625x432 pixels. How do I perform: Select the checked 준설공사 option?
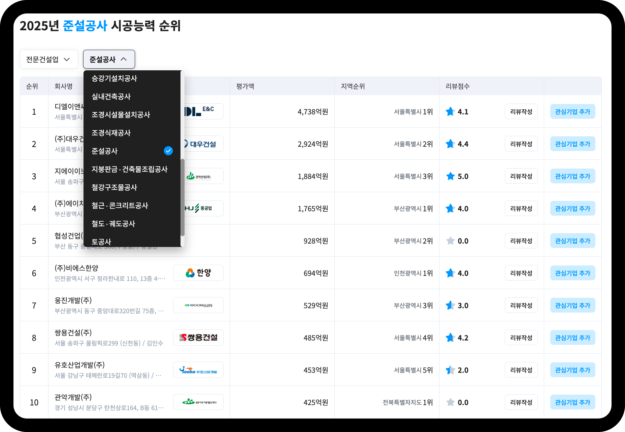[x=132, y=151]
